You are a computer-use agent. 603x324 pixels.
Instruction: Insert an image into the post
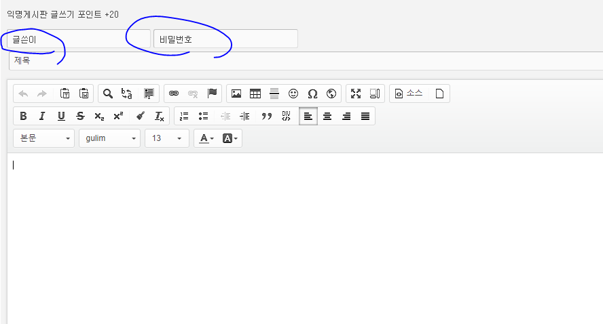[236, 94]
